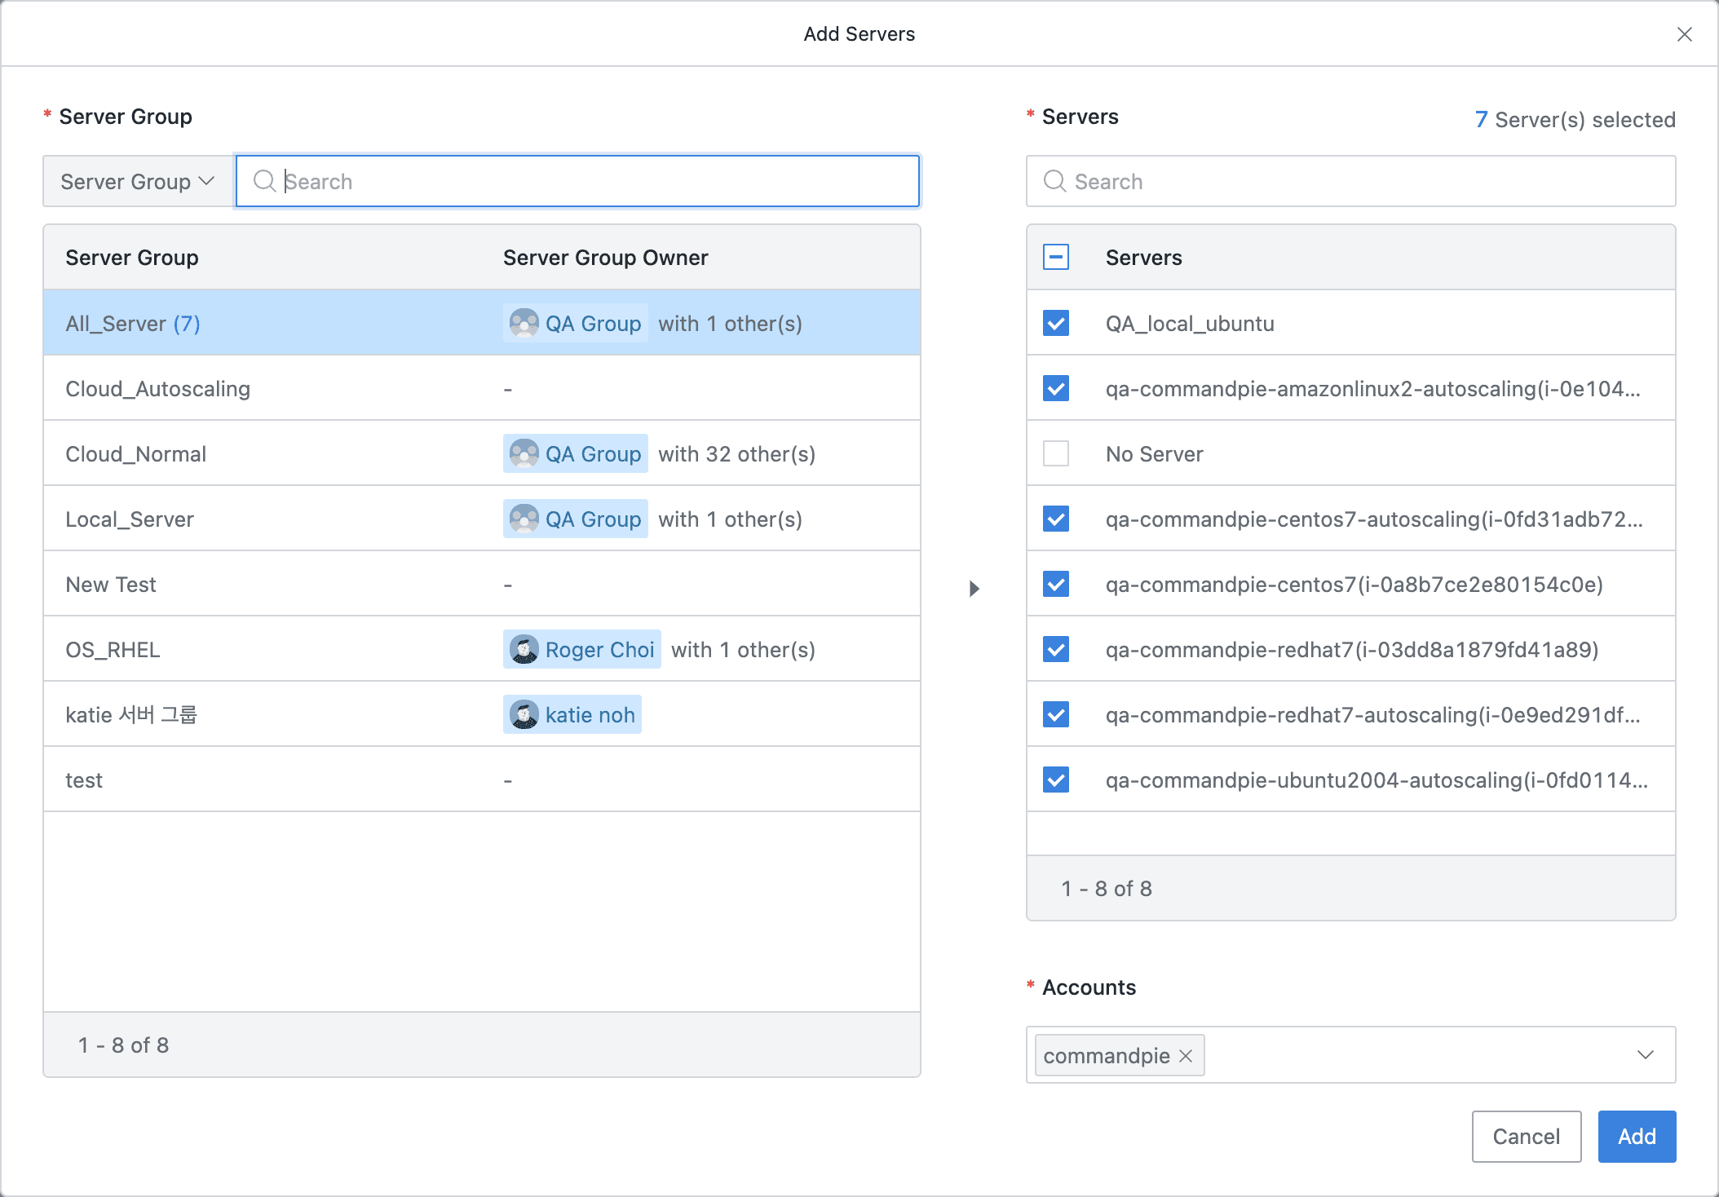Check the No Server checkbox

click(1055, 453)
